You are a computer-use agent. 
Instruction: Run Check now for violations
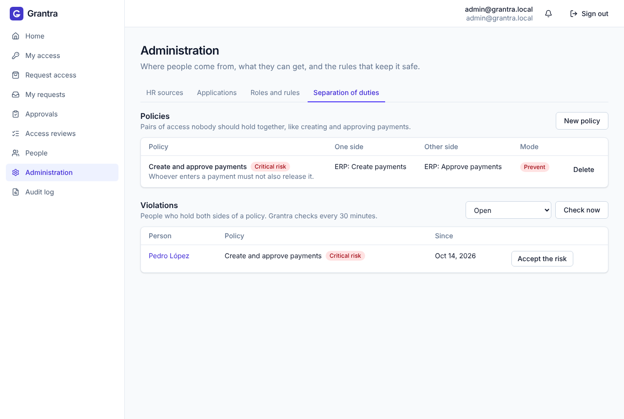[x=582, y=210]
